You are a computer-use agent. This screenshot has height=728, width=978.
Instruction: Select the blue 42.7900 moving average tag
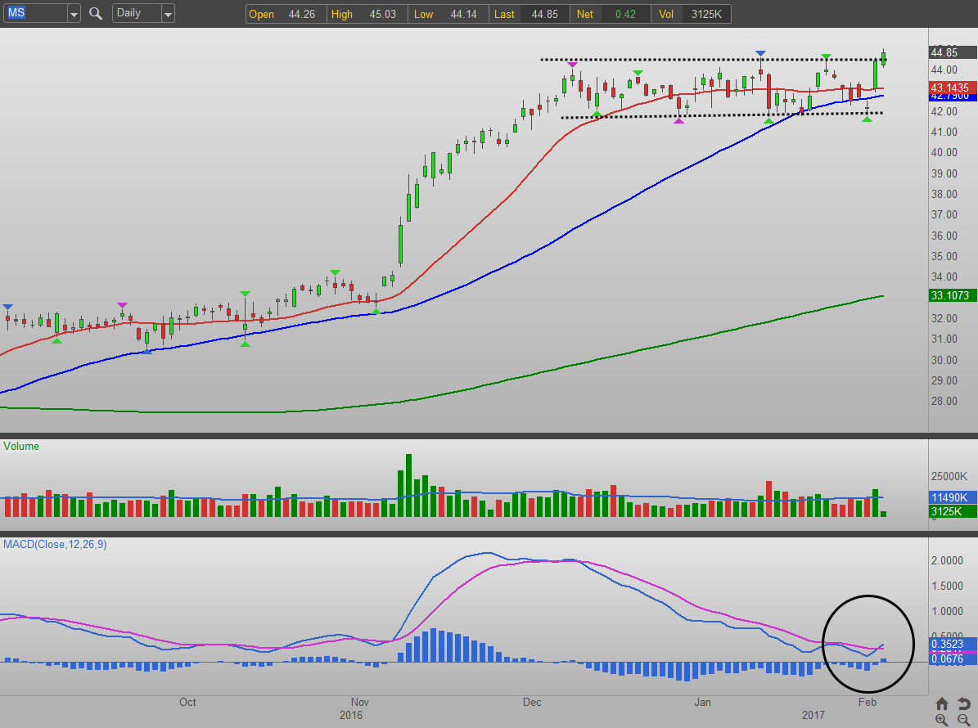[x=952, y=97]
